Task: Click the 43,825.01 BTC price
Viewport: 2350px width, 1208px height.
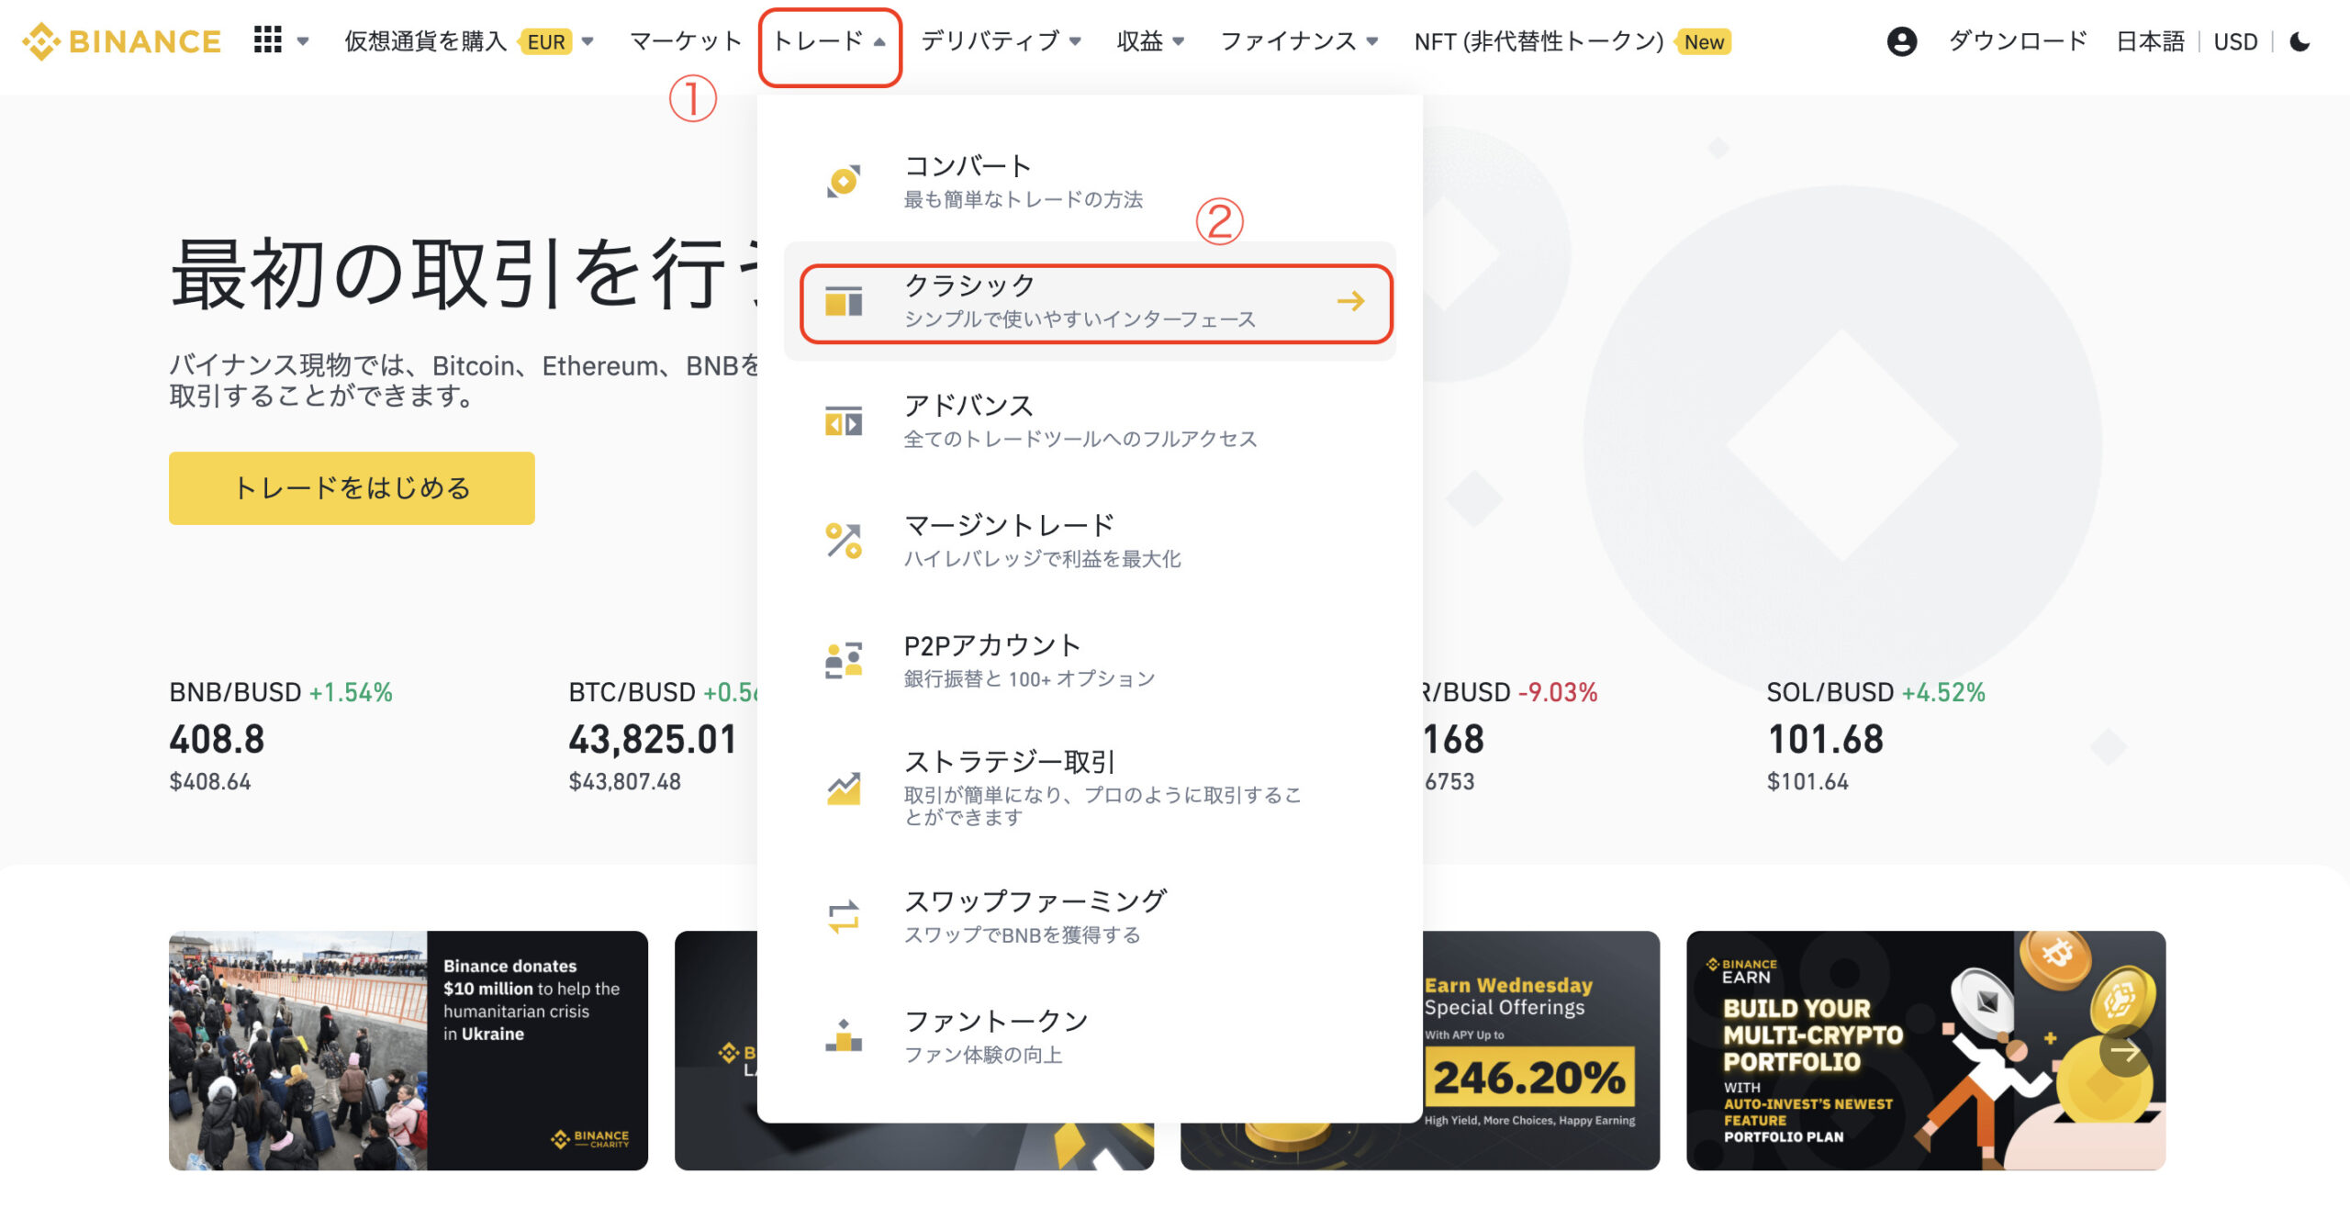Action: click(653, 739)
